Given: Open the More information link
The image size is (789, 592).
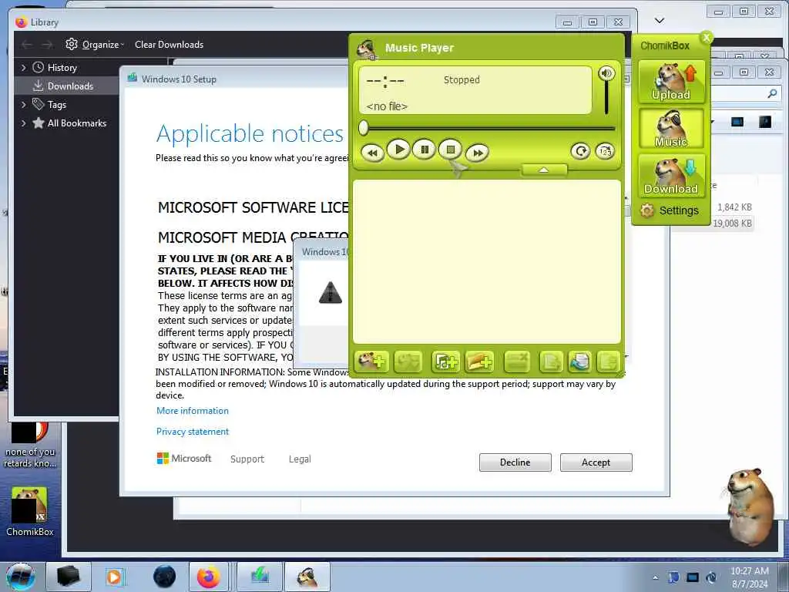Looking at the screenshot, I should 192,411.
